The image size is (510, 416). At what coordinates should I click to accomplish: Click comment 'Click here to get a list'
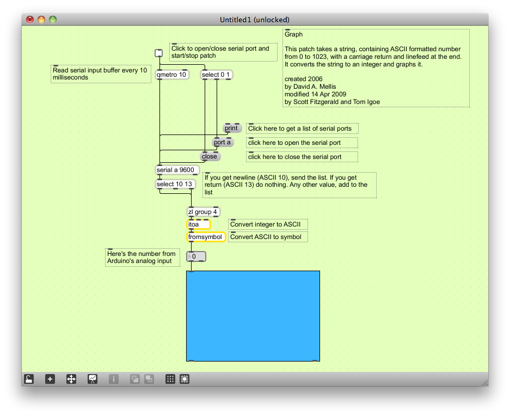(302, 129)
